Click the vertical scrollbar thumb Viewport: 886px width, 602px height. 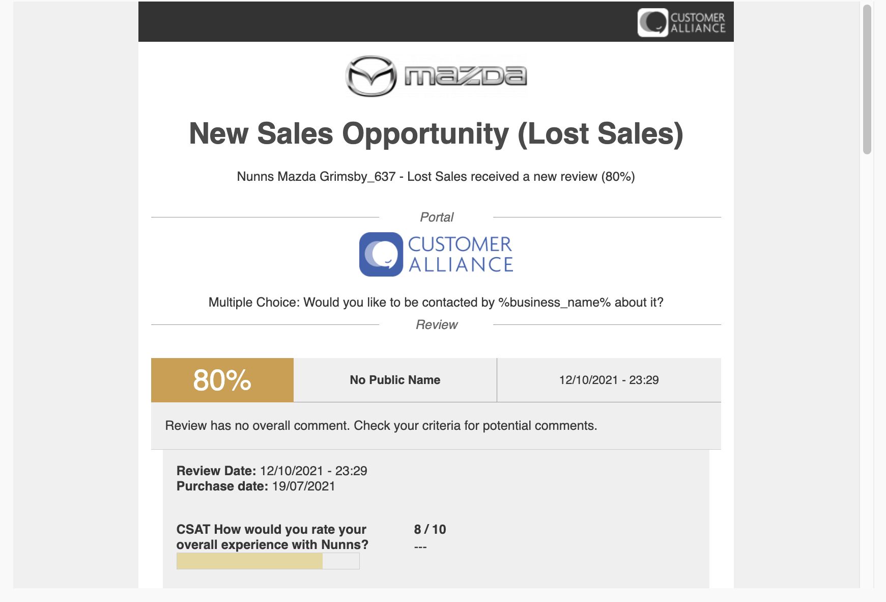(867, 79)
